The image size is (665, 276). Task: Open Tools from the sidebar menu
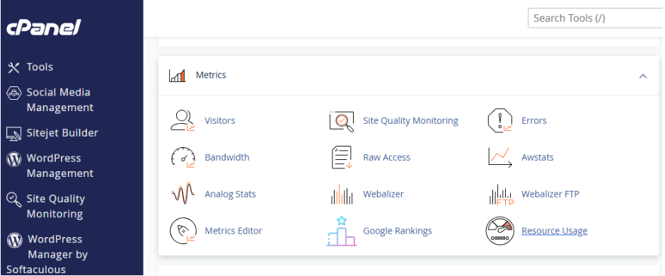pos(40,67)
